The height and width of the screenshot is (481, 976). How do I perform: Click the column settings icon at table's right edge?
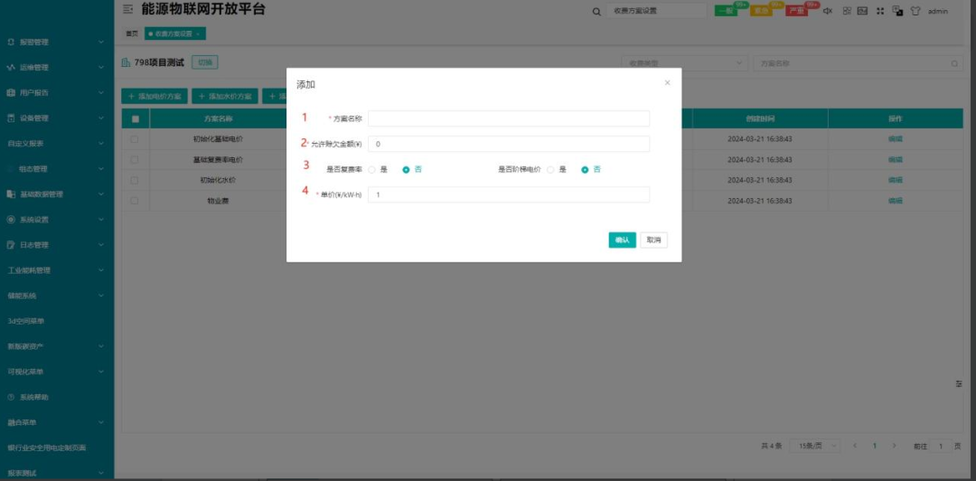tap(959, 383)
